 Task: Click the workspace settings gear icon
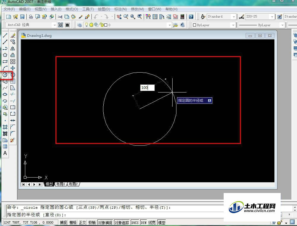click(61, 25)
